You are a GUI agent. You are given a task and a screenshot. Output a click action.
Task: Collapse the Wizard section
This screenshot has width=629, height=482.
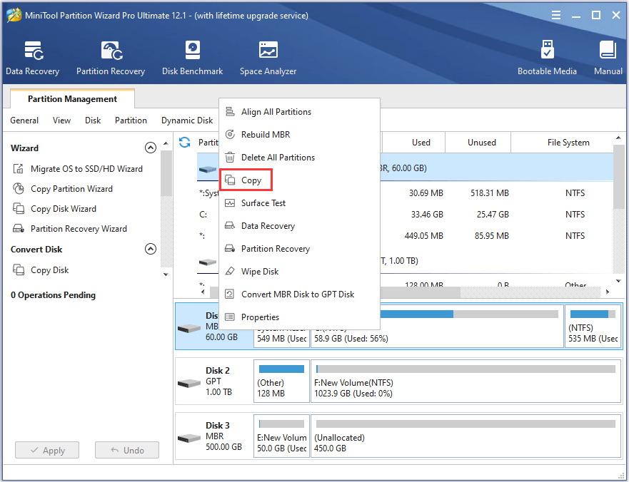click(151, 148)
